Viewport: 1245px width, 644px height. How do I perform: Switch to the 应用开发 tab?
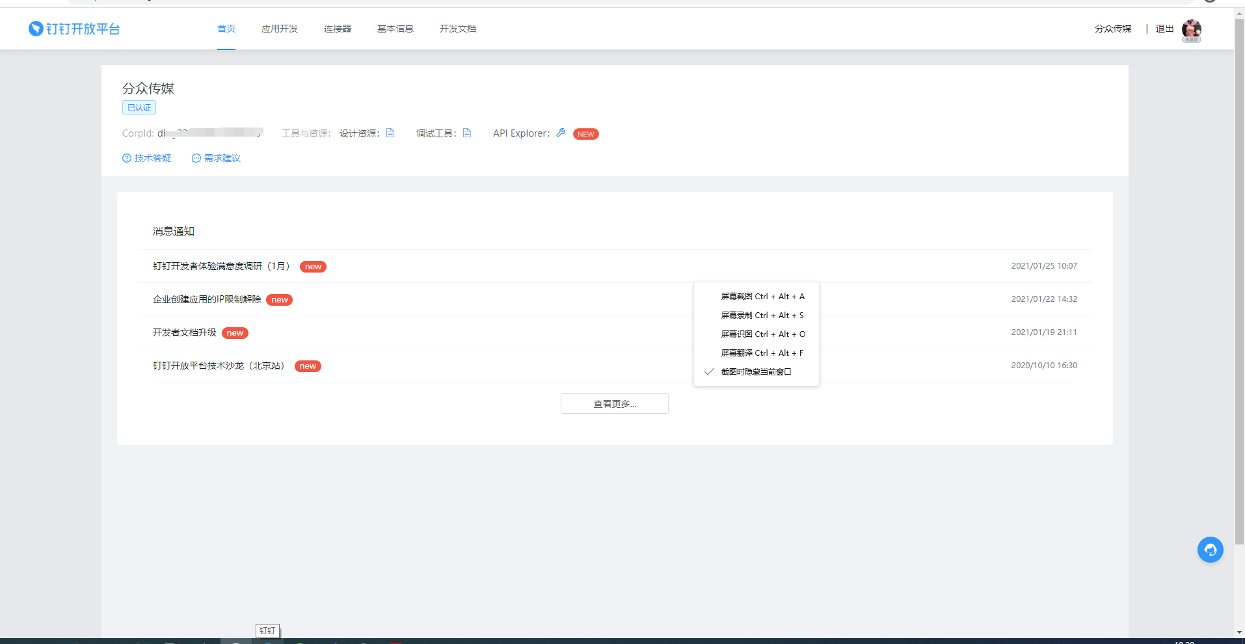click(x=279, y=29)
